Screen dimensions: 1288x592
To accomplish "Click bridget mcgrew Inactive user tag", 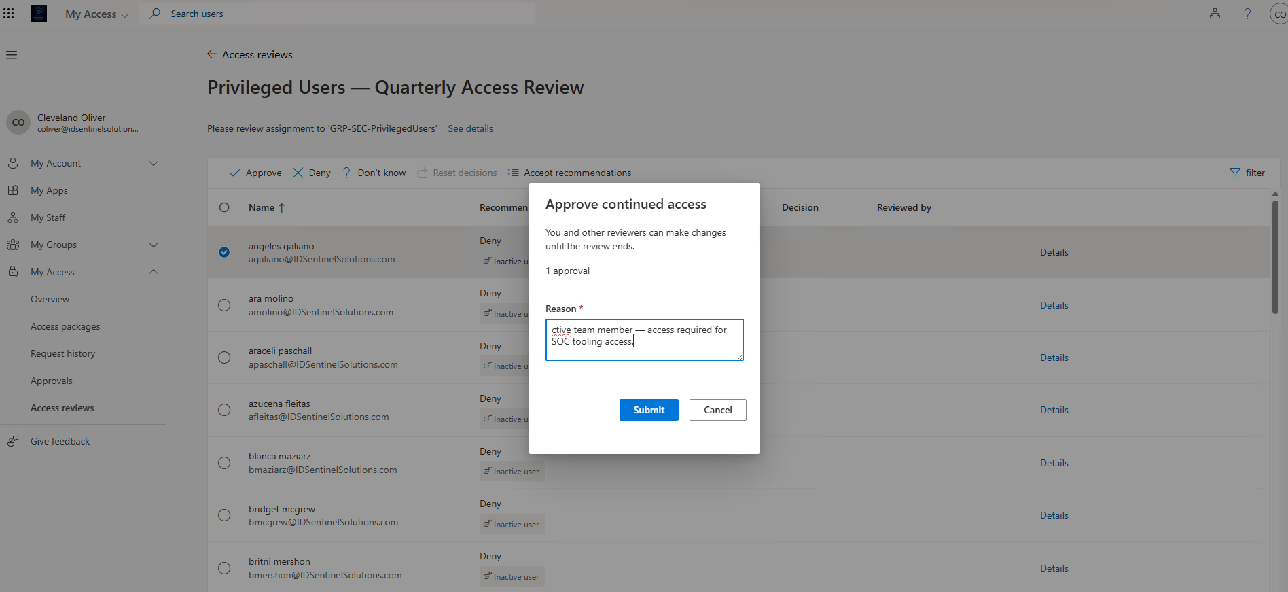I will pyautogui.click(x=512, y=525).
